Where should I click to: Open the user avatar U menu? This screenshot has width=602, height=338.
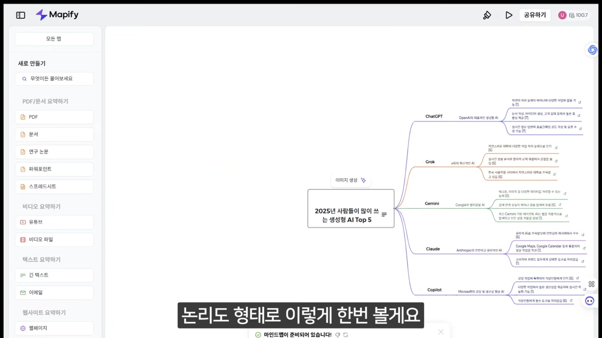(x=562, y=15)
